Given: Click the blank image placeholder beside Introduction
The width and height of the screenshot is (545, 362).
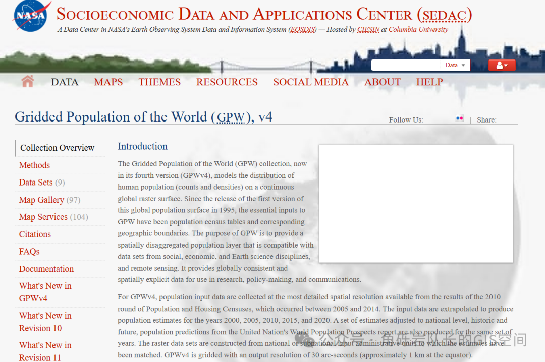Looking at the screenshot, I should 416,204.
